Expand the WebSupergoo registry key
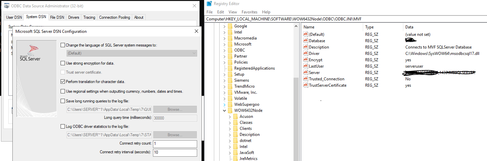 [x=225, y=104]
